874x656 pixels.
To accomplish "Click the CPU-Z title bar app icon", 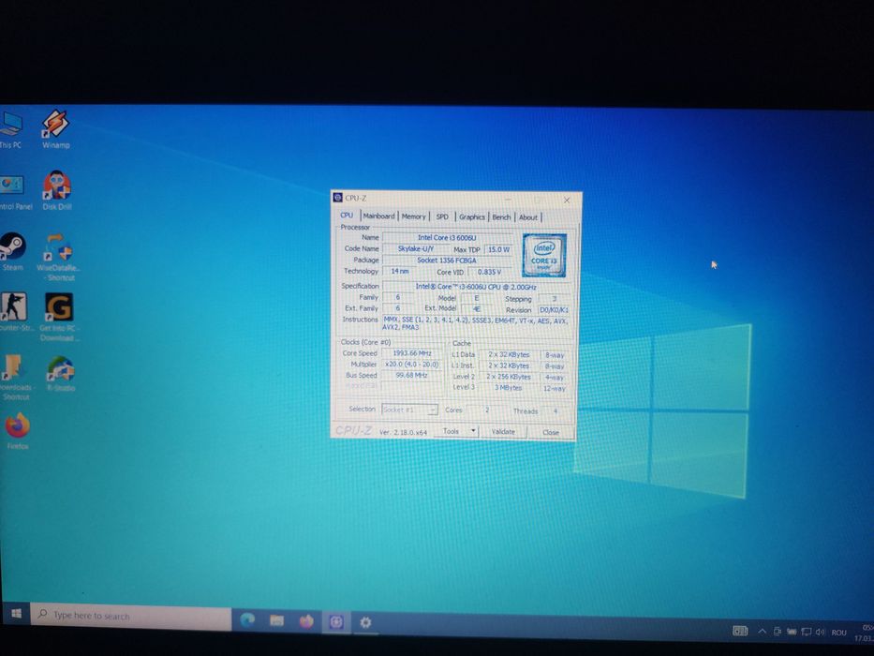I will click(x=337, y=198).
